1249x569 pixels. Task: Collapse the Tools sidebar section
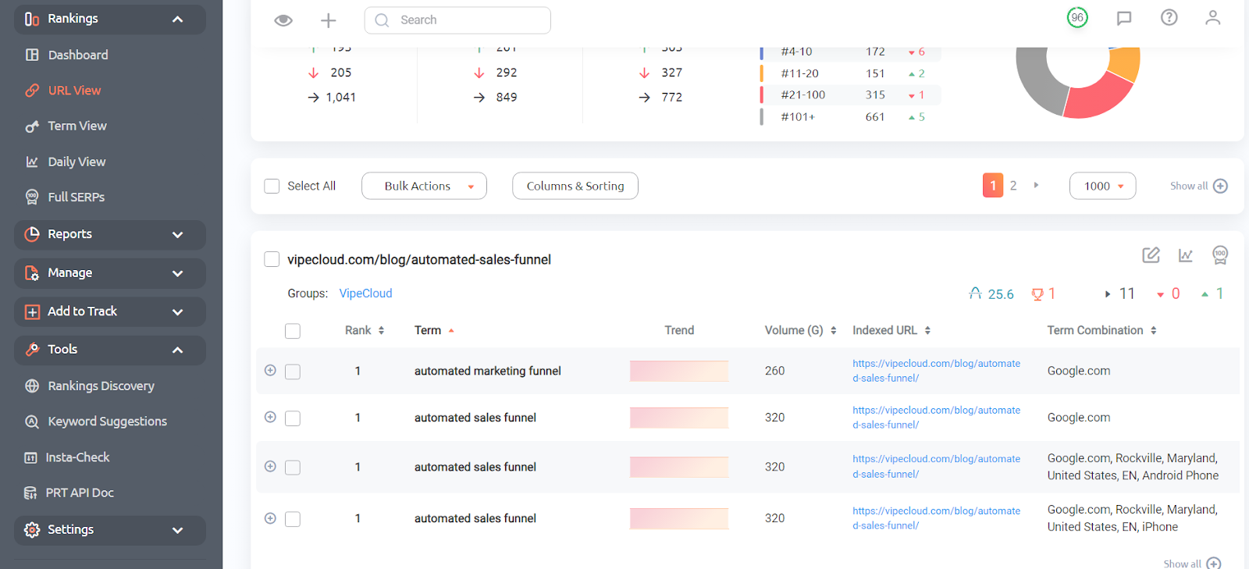(x=110, y=350)
